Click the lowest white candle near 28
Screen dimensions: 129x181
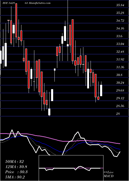pyautogui.click(x=49, y=112)
